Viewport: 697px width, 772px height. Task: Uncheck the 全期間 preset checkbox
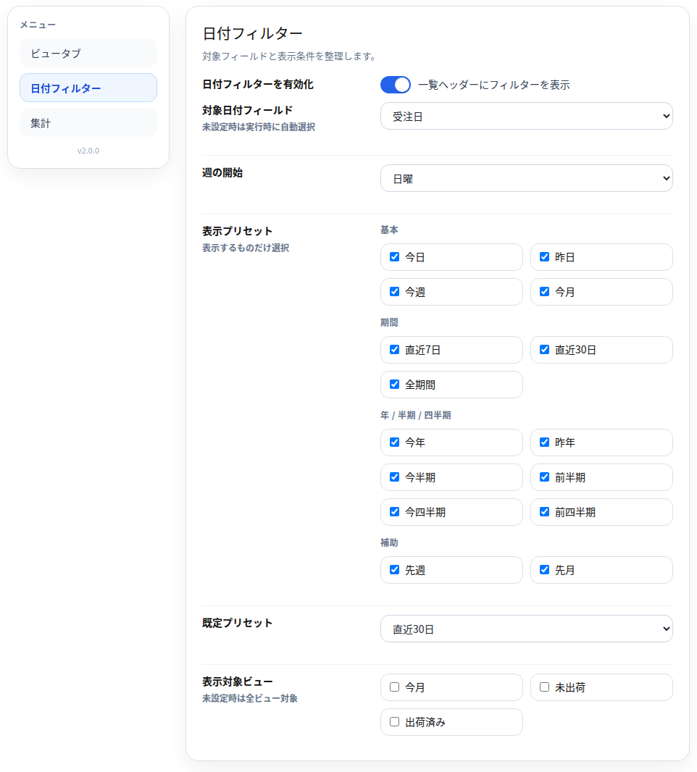[395, 384]
